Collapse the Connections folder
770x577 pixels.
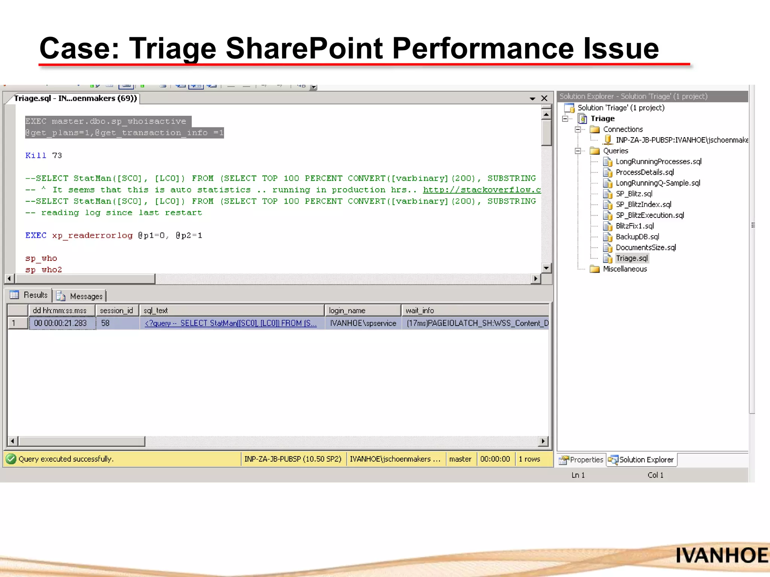click(578, 129)
